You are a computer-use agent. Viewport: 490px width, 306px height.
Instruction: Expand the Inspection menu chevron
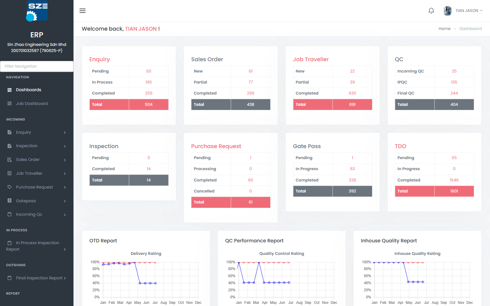click(65, 146)
